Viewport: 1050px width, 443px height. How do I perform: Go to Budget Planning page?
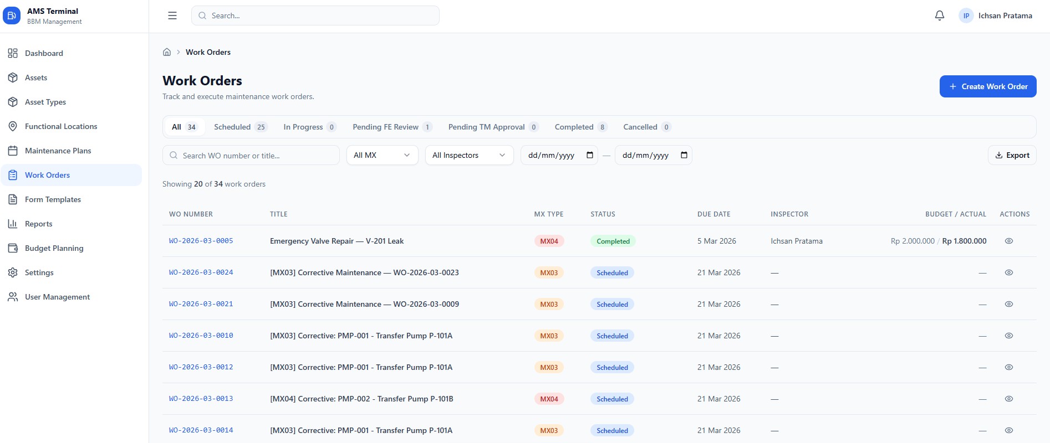pos(54,248)
